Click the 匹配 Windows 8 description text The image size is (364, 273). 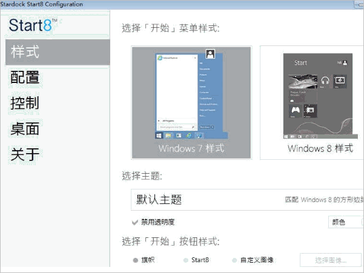(x=324, y=200)
